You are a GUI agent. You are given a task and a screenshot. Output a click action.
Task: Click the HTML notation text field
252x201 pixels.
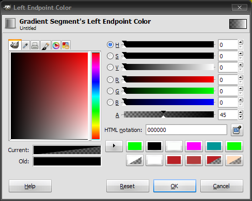(186, 130)
